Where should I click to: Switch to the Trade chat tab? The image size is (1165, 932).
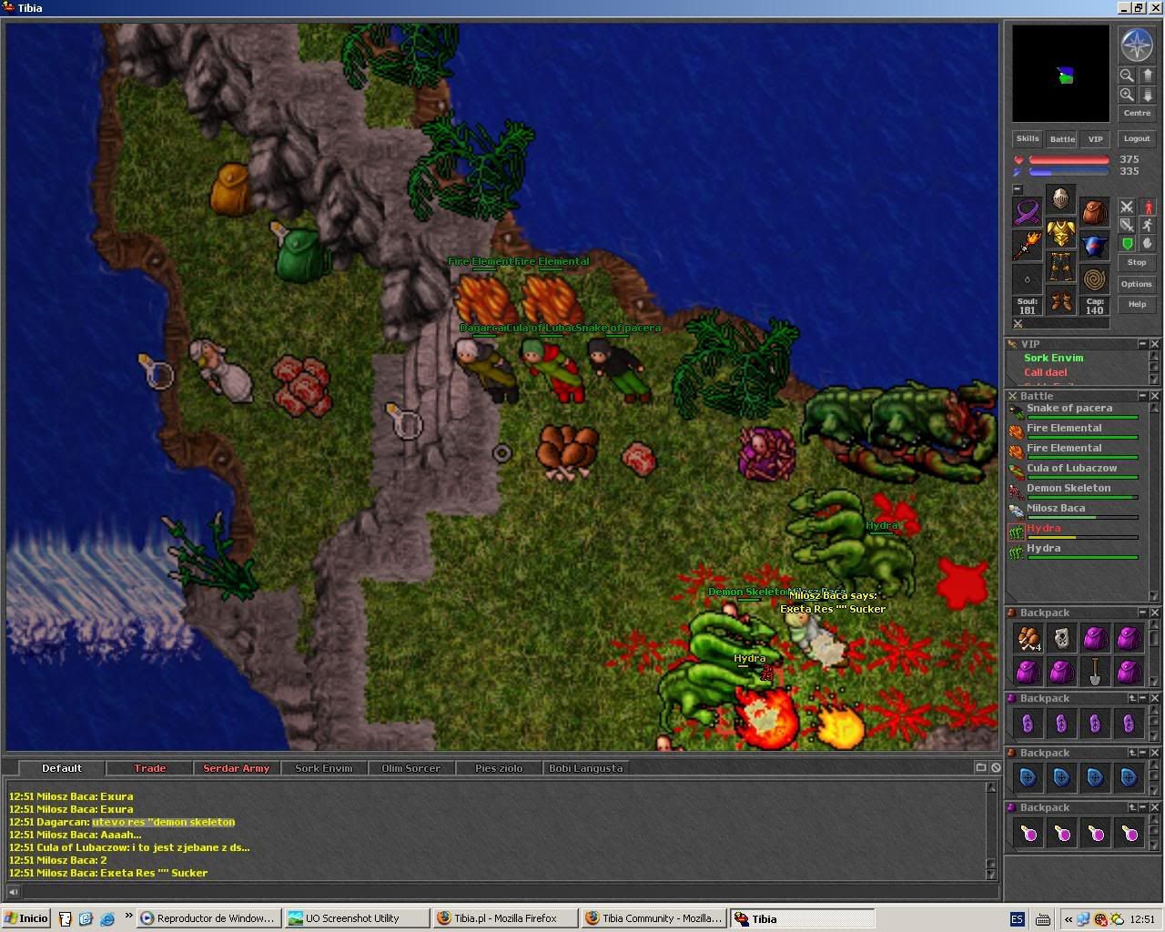(x=149, y=768)
